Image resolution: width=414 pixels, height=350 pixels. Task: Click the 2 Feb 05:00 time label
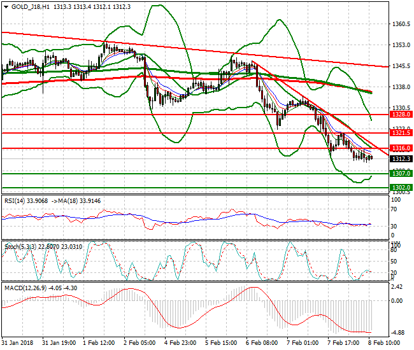pos(139,343)
